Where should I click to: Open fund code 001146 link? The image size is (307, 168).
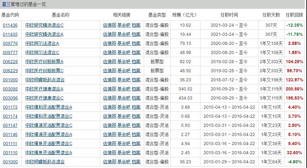10,134
